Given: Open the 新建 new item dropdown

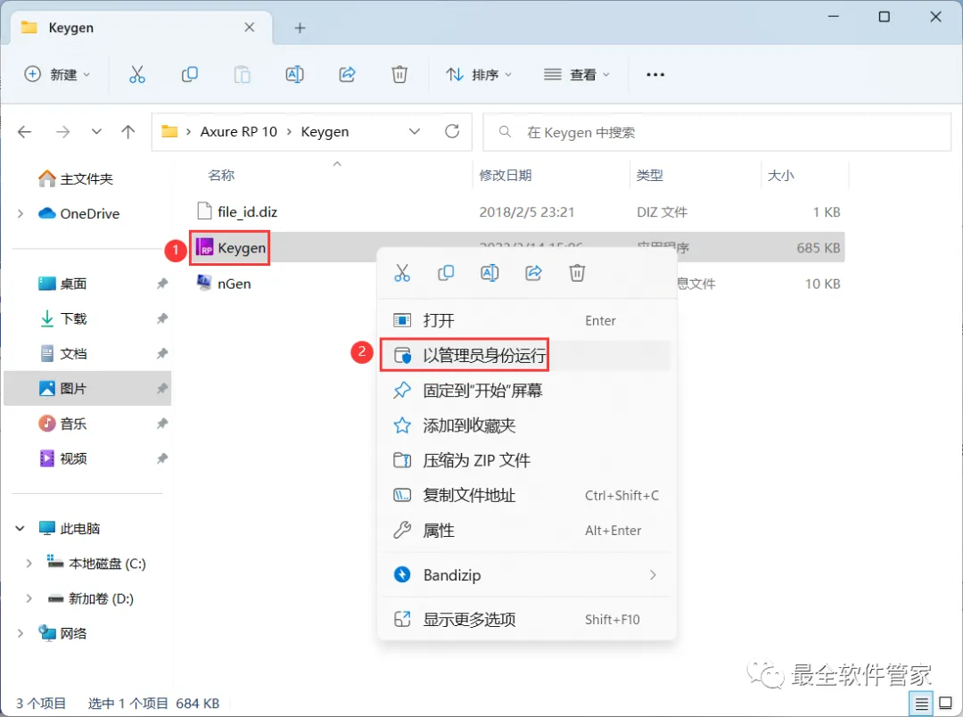Looking at the screenshot, I should pos(57,74).
